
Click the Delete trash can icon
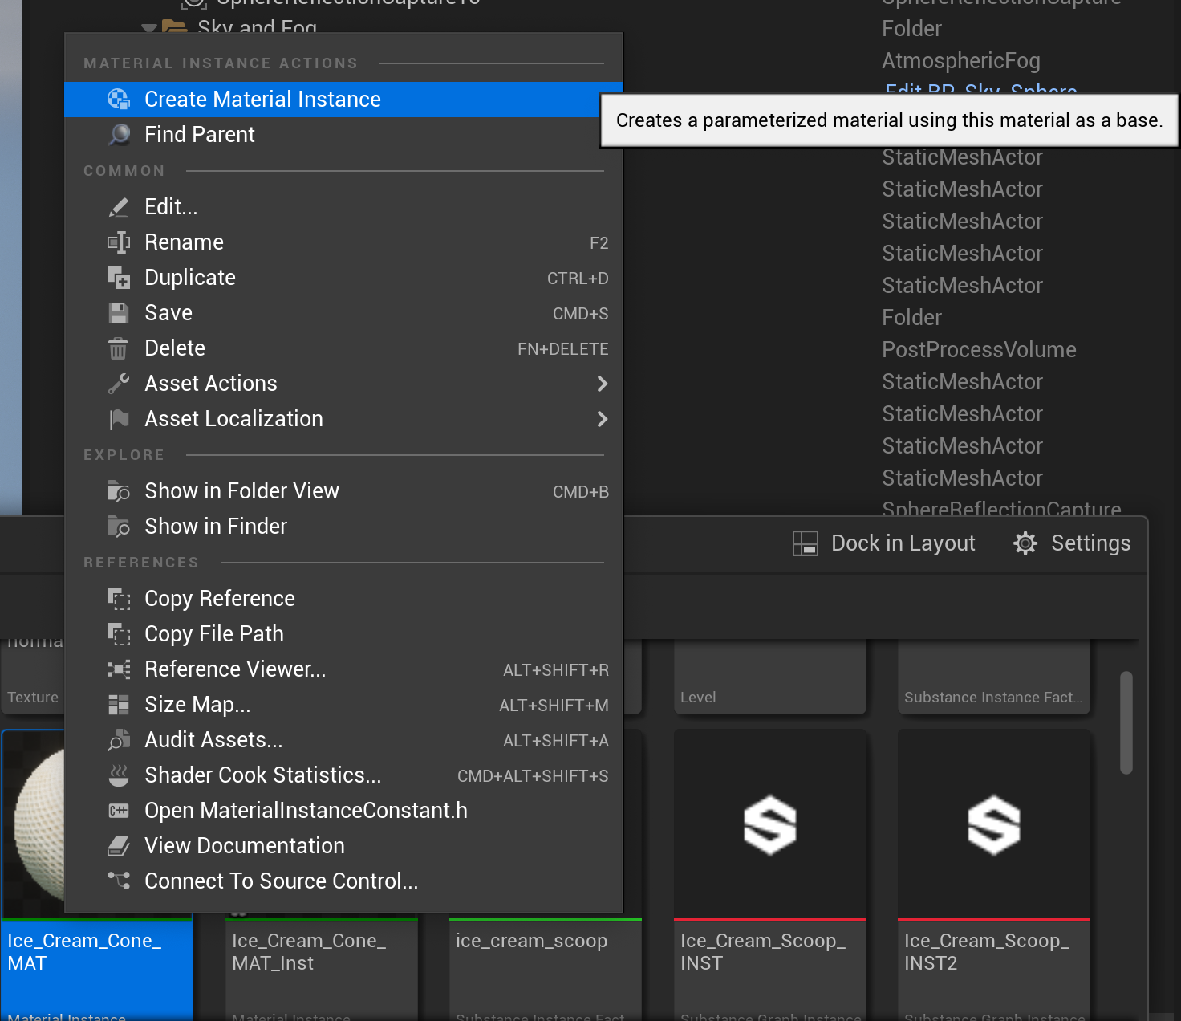(x=119, y=348)
